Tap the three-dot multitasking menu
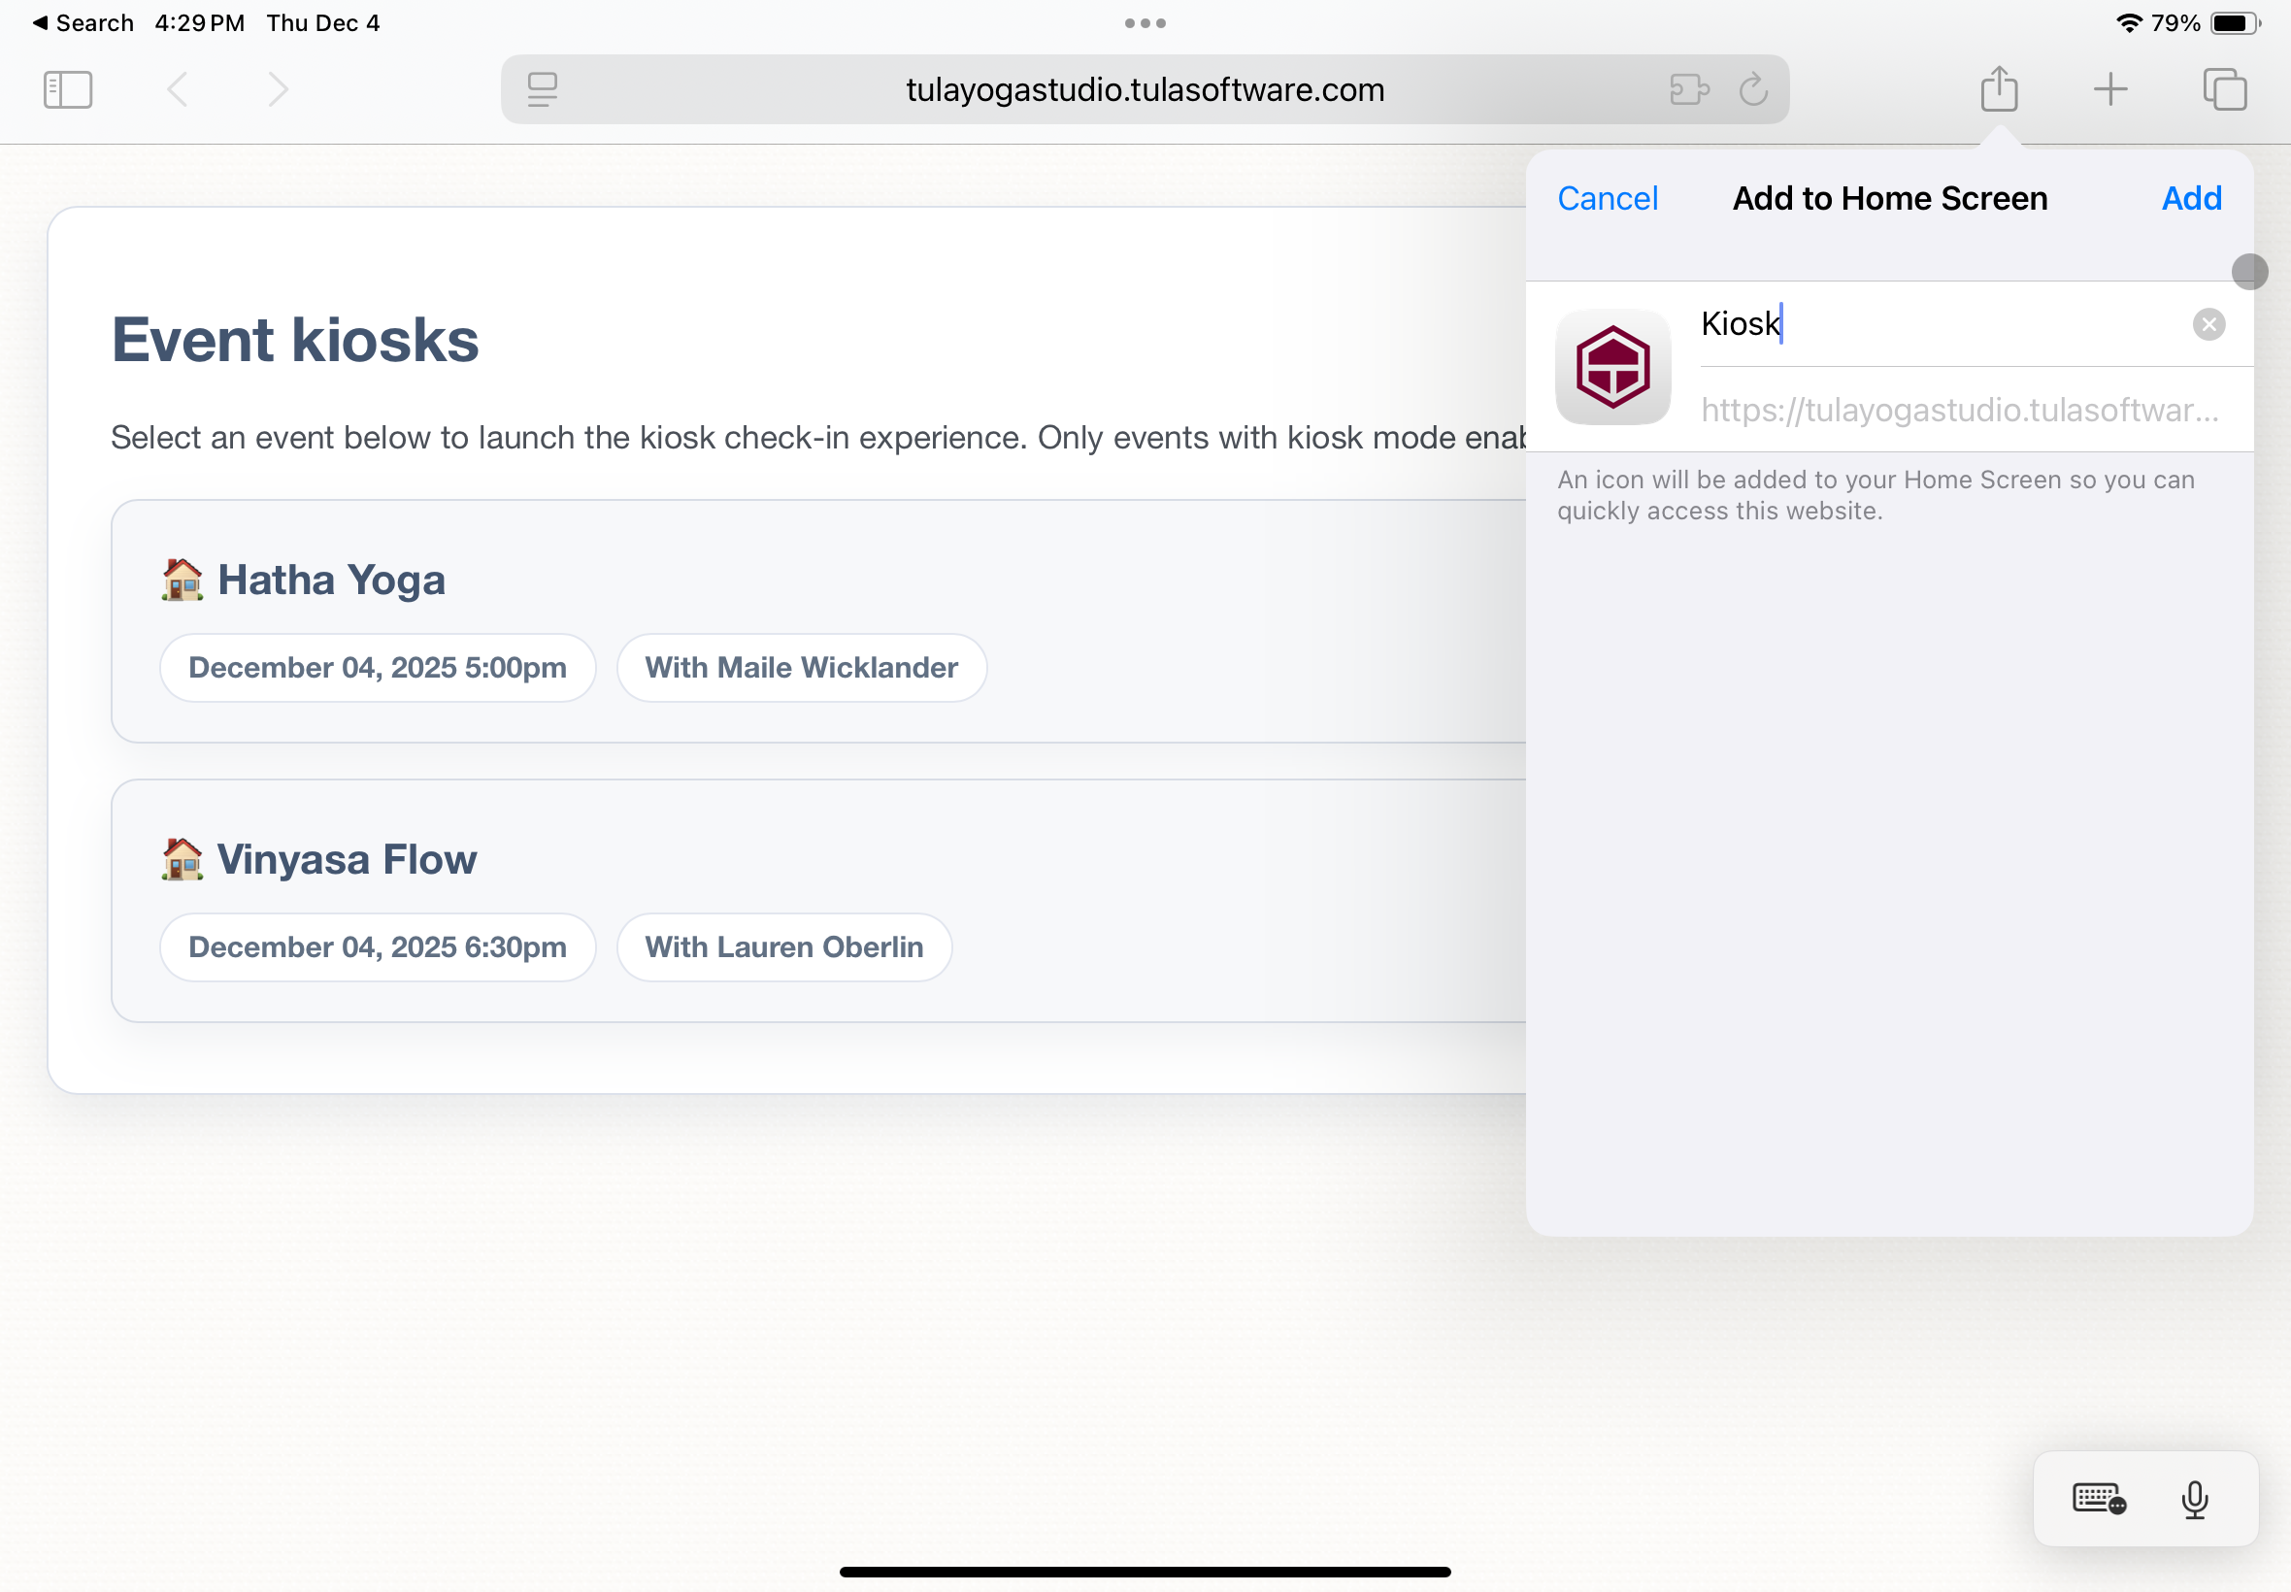The width and height of the screenshot is (2291, 1592). tap(1144, 23)
